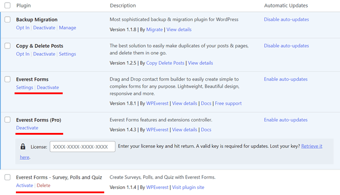The image size is (340, 195).
Task: Open Docs link for Everest Forms (Pro)
Action: pos(206,130)
